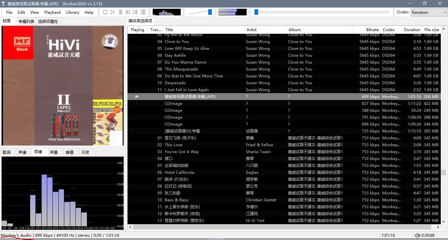Select the 歌词 lyrics tab

click(7, 152)
